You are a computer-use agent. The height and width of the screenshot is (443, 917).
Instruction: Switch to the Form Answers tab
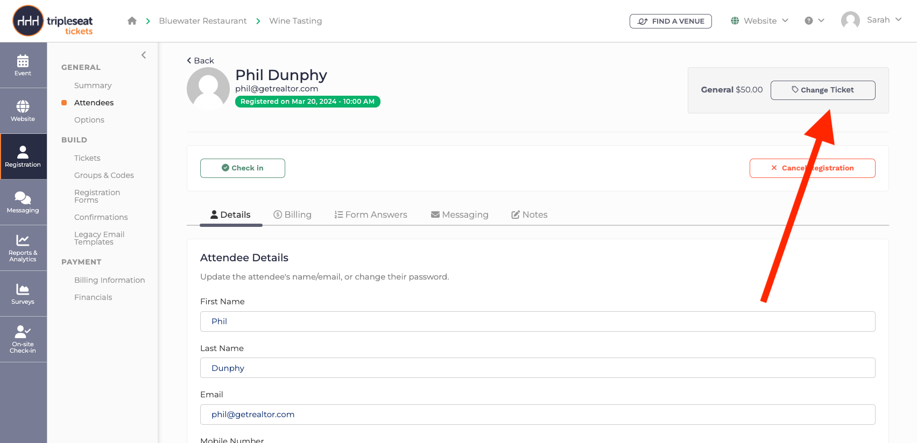pos(371,215)
